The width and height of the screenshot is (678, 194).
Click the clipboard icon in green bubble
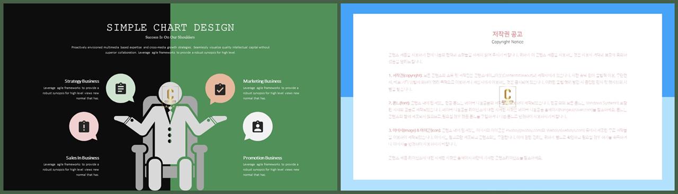121,88
